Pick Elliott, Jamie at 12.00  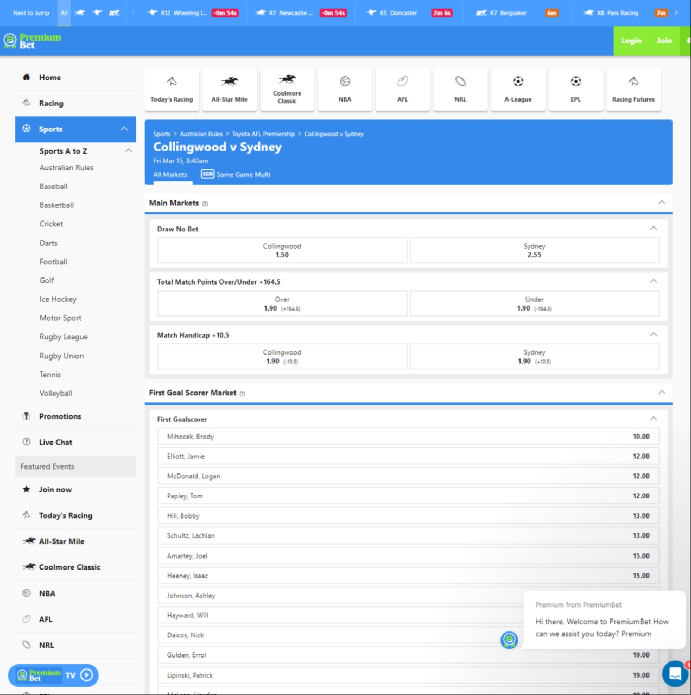coord(408,456)
